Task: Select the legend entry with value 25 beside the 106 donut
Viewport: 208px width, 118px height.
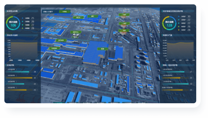Action: click(x=28, y=18)
